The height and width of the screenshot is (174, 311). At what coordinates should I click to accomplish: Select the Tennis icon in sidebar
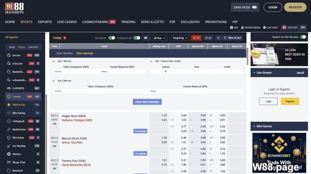pyautogui.click(x=9, y=97)
